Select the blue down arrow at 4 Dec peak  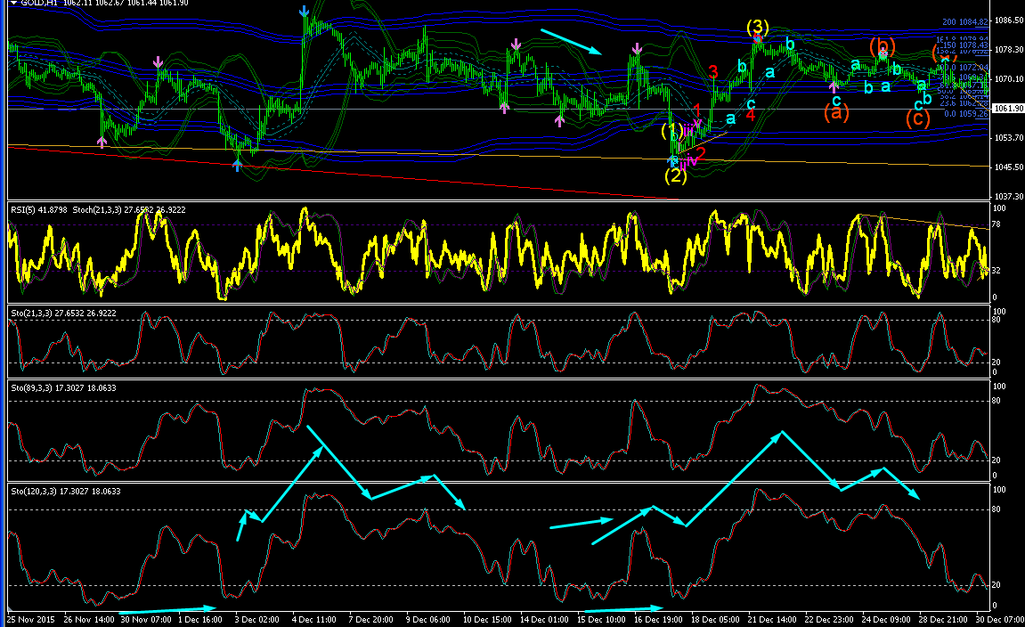coord(304,11)
